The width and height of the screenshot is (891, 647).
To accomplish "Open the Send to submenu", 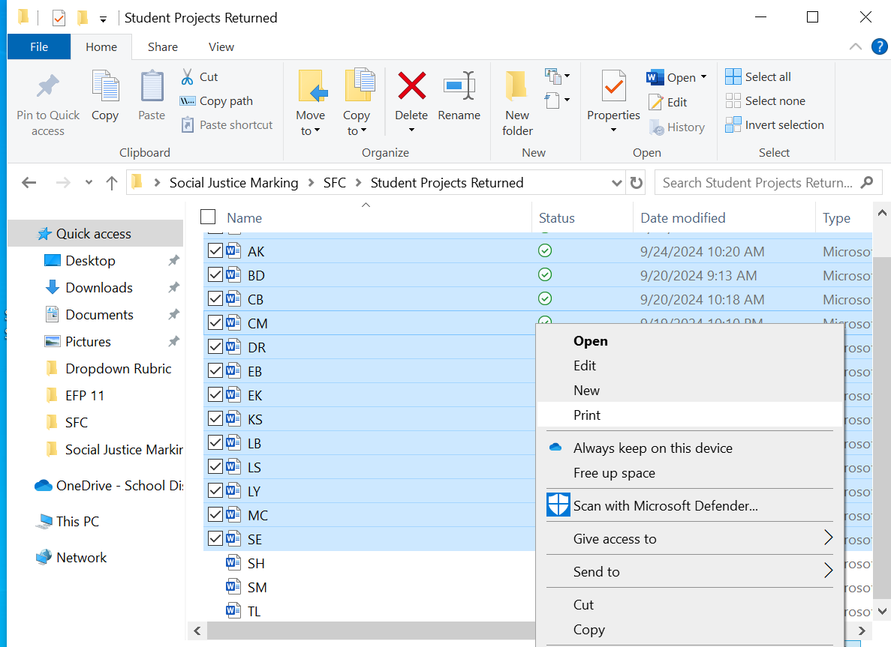I will pos(689,571).
